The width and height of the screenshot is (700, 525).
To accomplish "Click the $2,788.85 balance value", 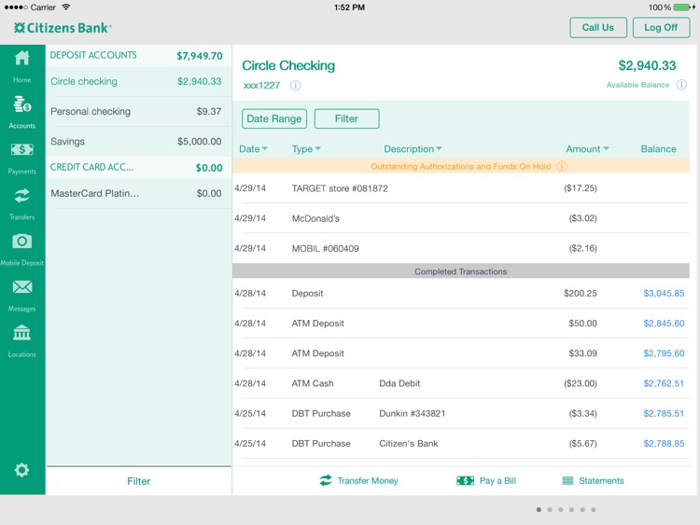I will pos(664,443).
